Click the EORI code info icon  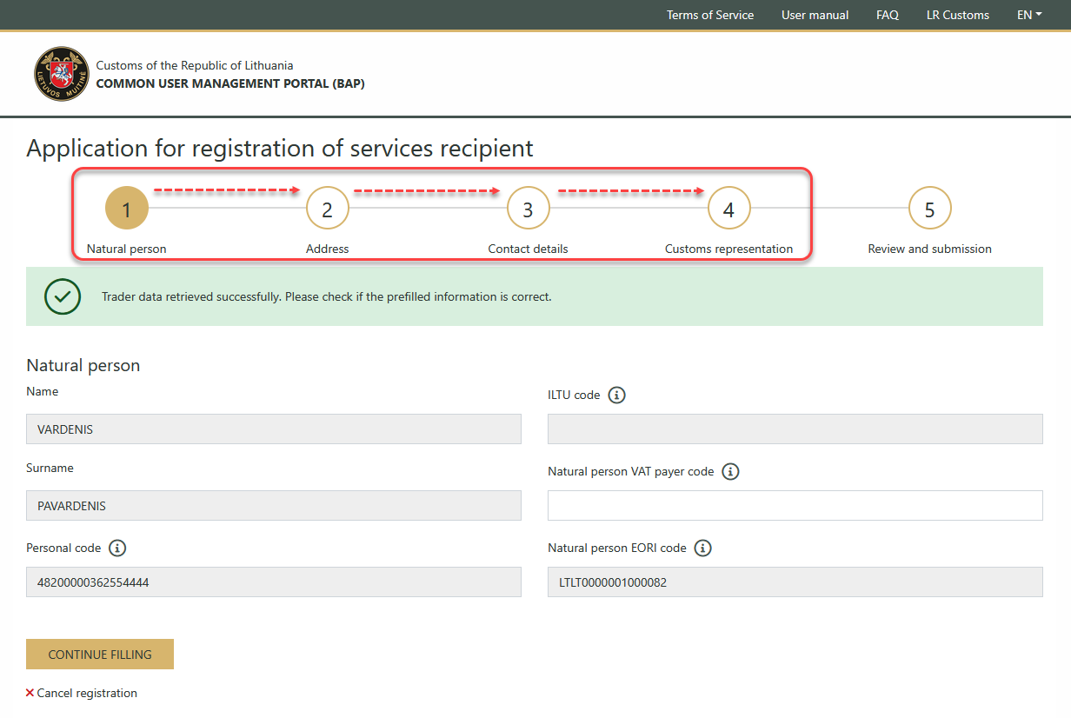[703, 548]
